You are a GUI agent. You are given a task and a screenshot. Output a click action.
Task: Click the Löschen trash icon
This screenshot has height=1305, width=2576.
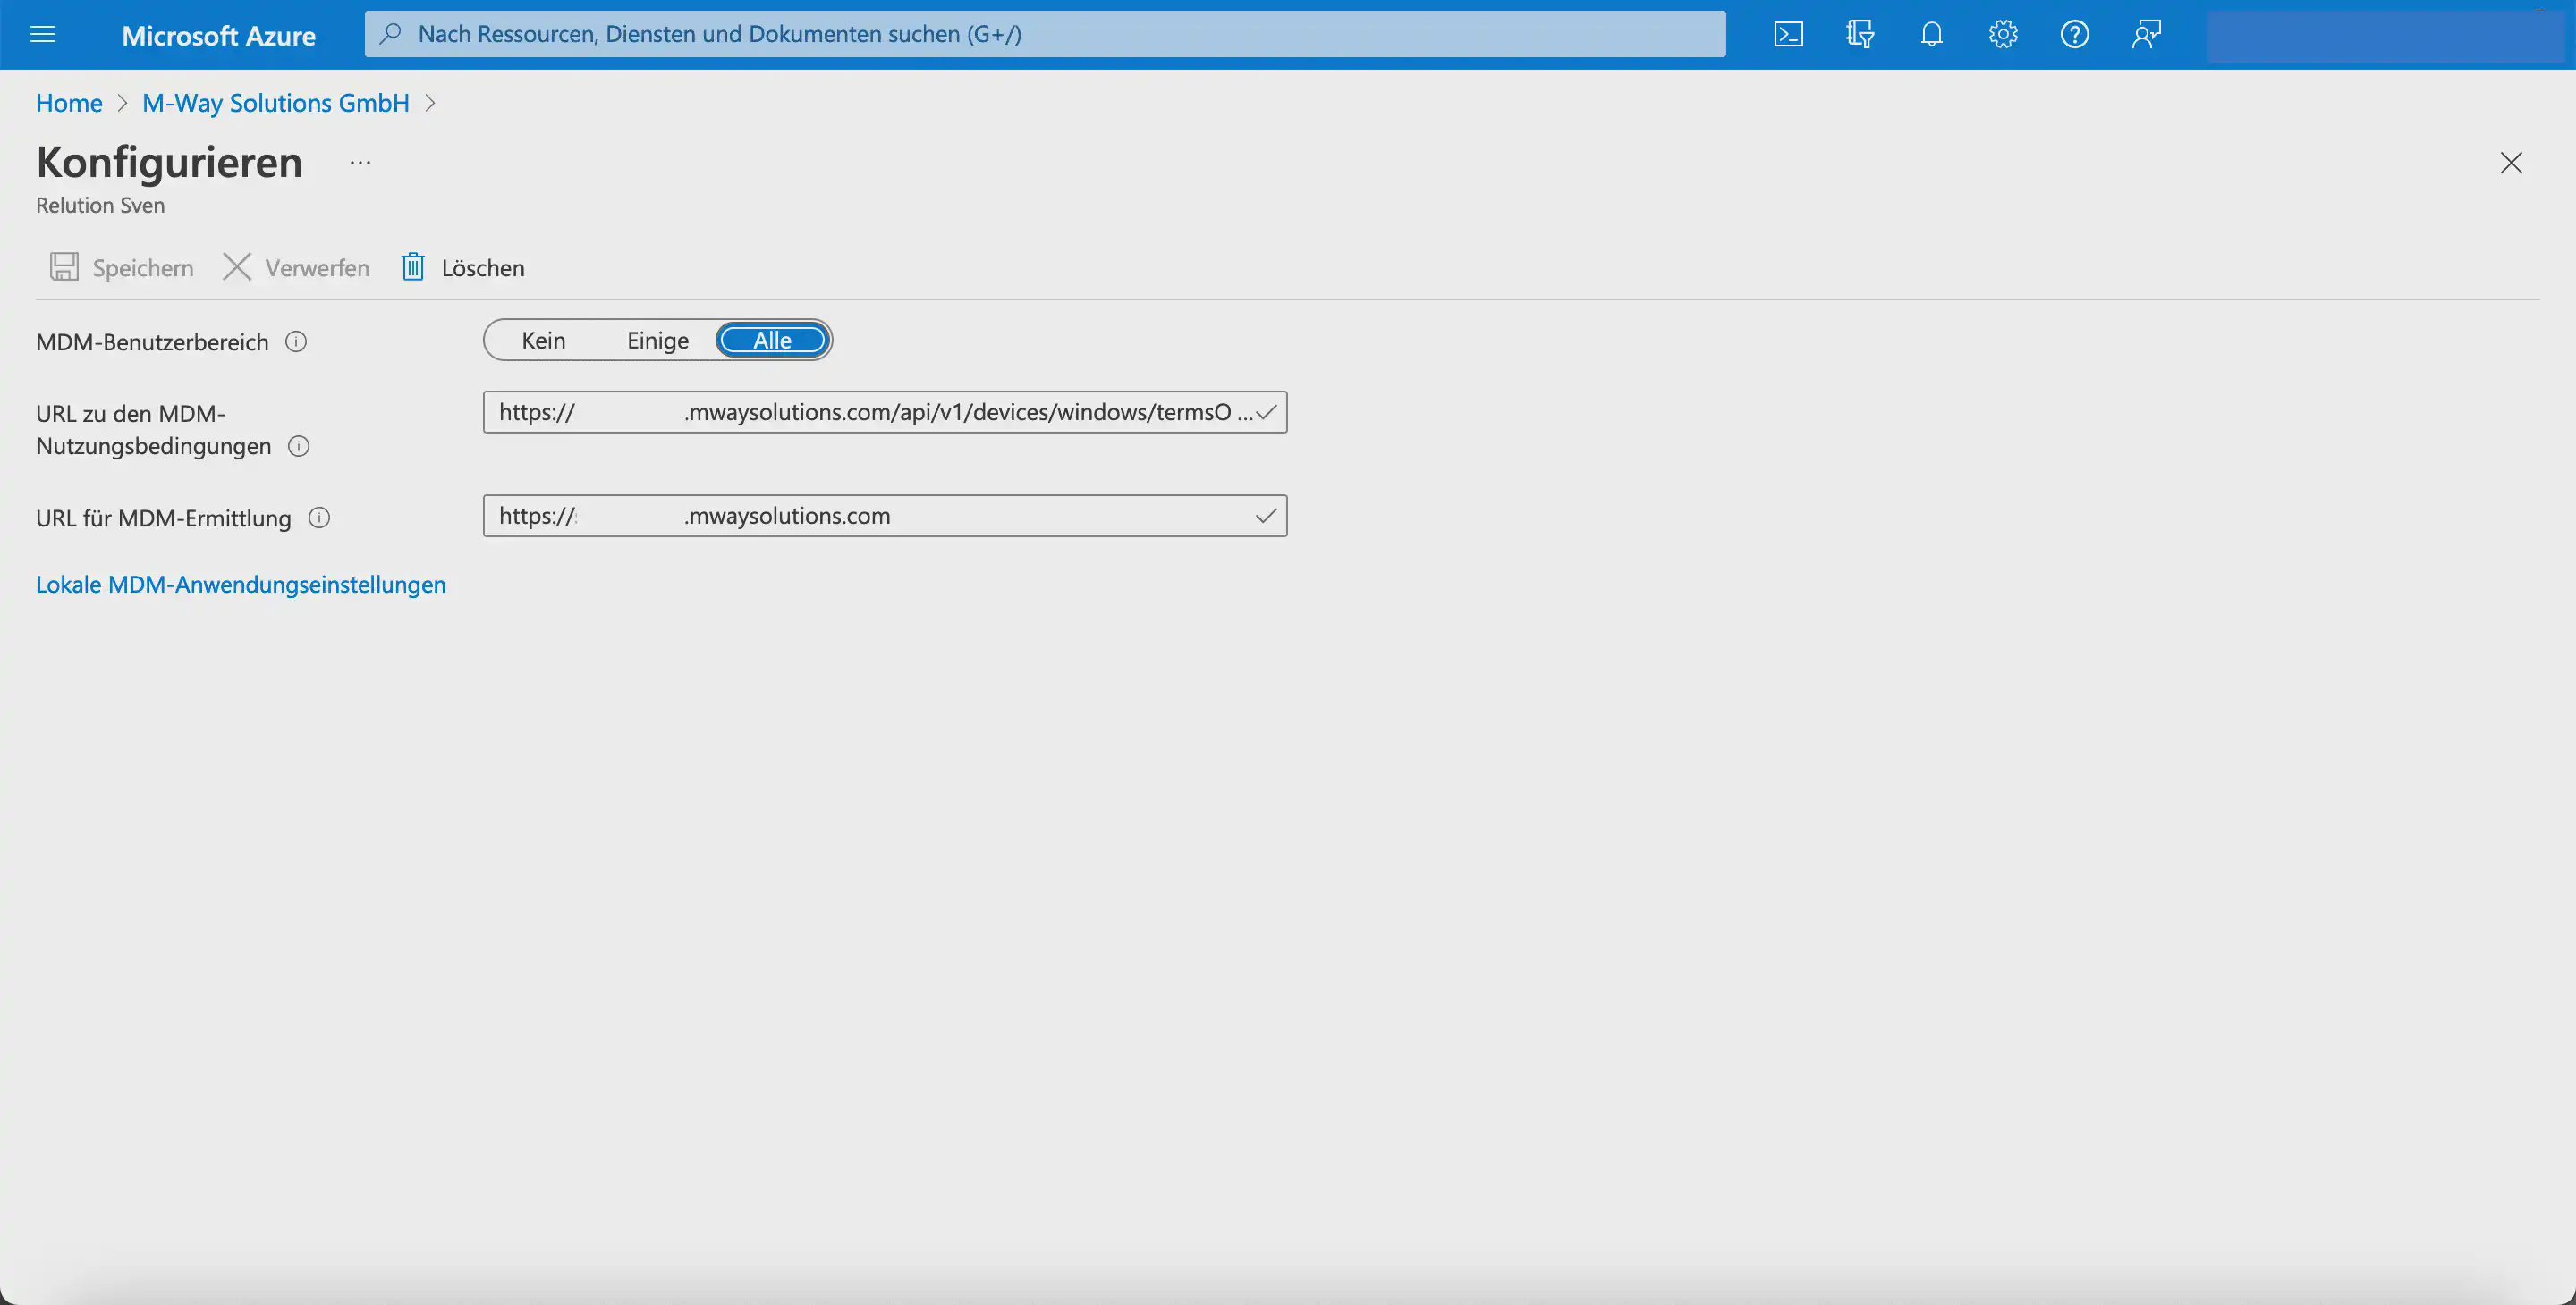[413, 266]
